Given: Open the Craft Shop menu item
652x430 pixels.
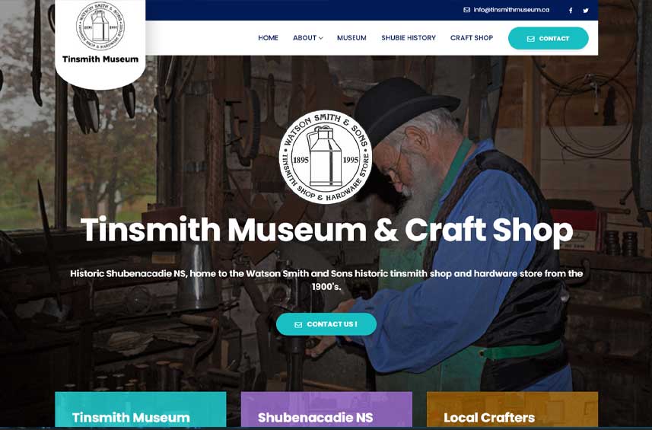Looking at the screenshot, I should (x=472, y=38).
